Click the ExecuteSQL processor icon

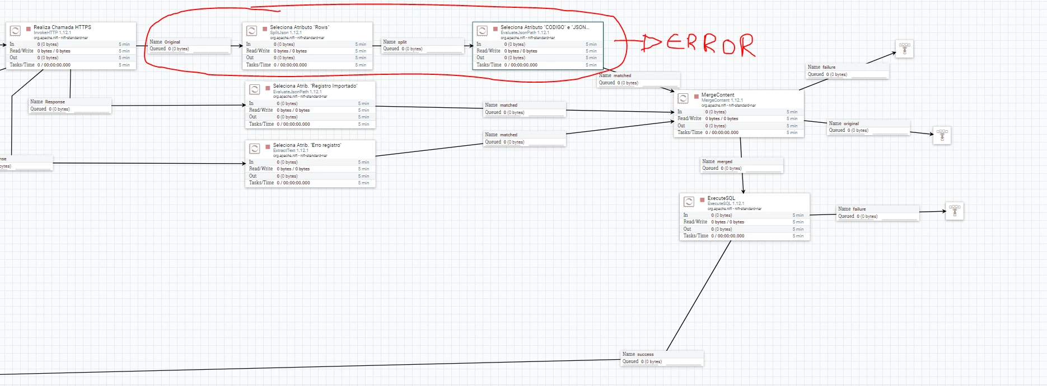689,202
